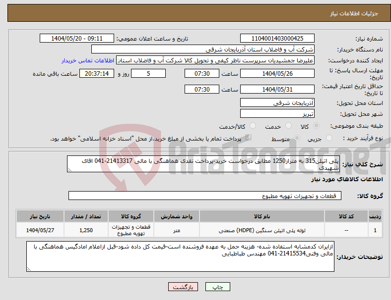391x300 pixels.
Task: Click the price validity date 1404/05/31
Action: coord(277,89)
